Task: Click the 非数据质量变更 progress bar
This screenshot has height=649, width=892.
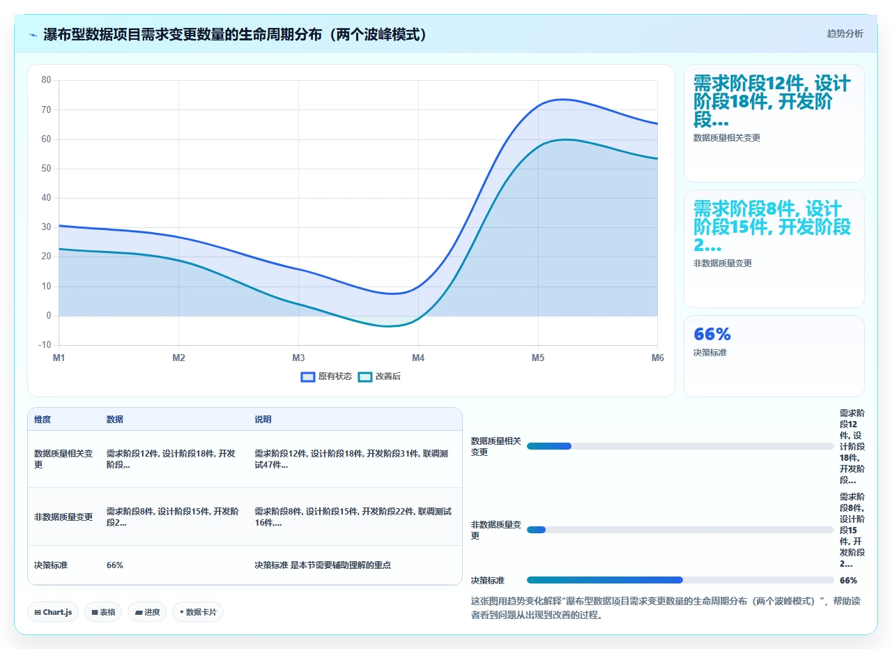Action: click(x=680, y=530)
